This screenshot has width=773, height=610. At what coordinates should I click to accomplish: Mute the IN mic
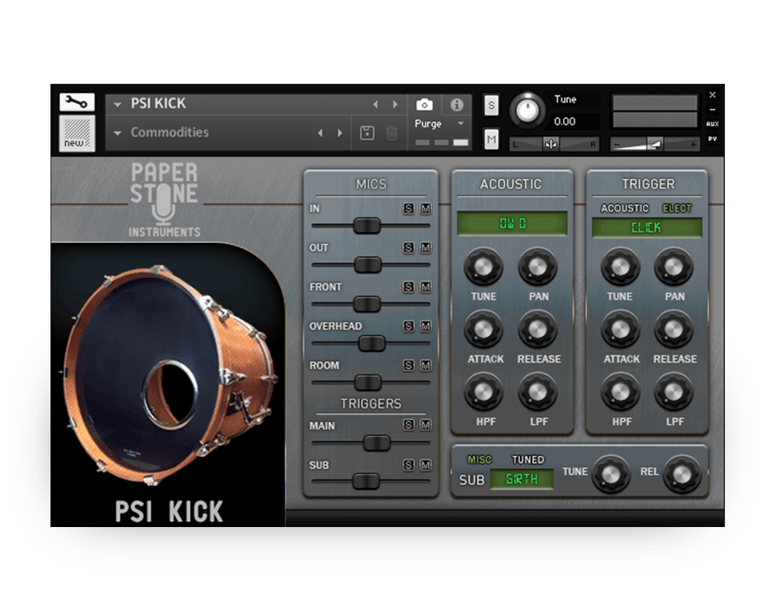coord(426,208)
